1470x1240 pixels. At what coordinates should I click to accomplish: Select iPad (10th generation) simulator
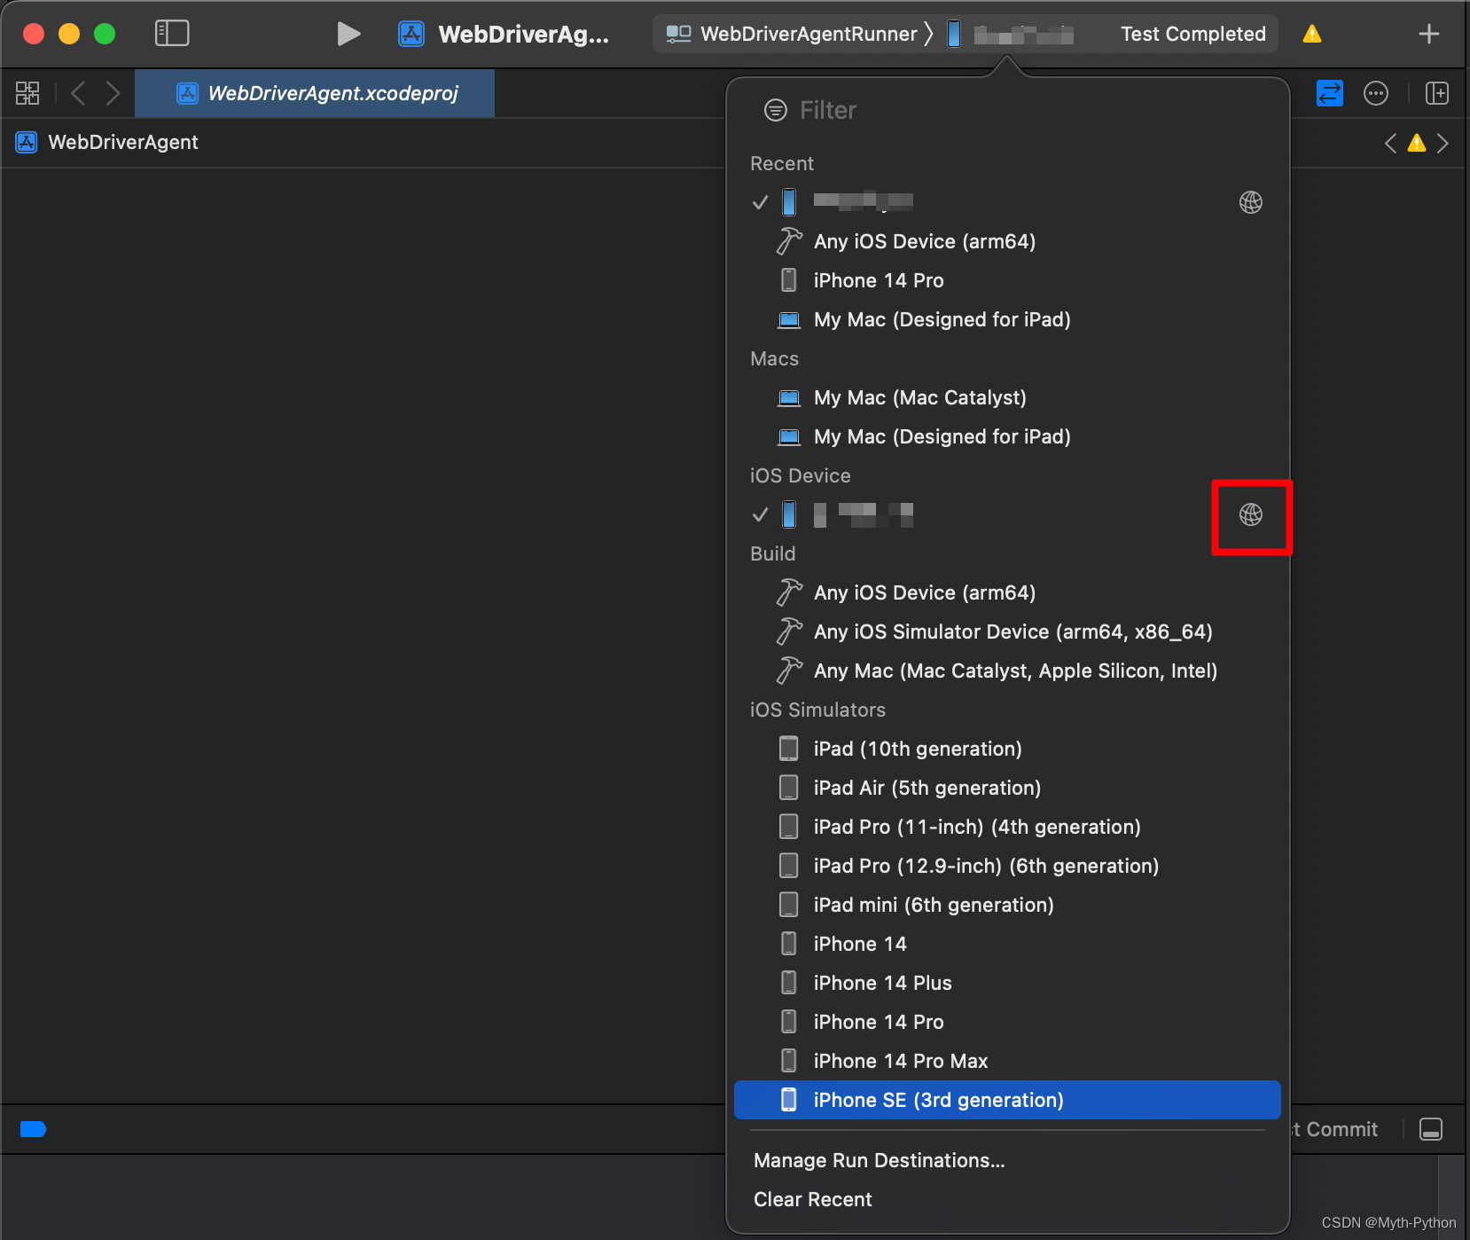(1007, 749)
